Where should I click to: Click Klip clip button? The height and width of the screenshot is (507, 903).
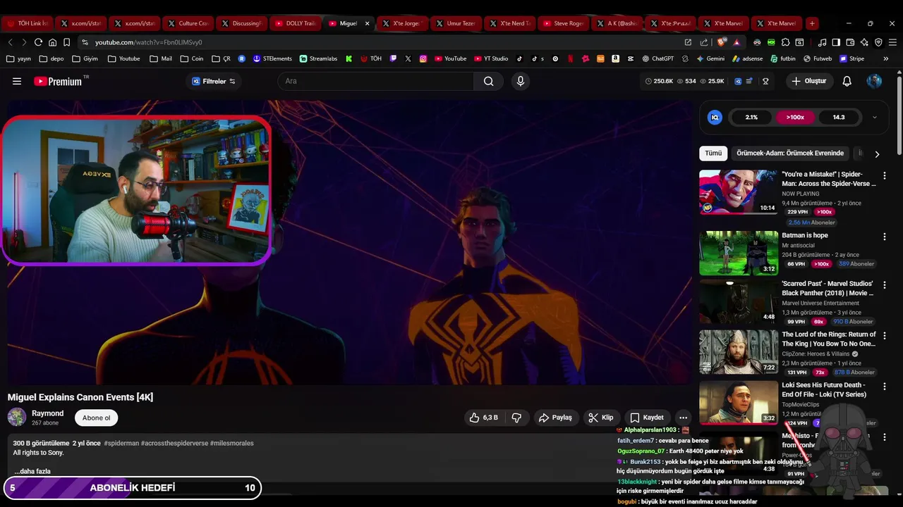point(601,418)
